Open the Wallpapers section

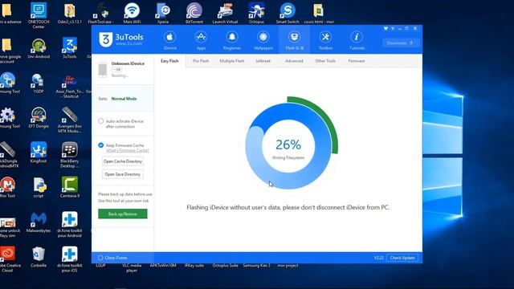pyautogui.click(x=263, y=40)
